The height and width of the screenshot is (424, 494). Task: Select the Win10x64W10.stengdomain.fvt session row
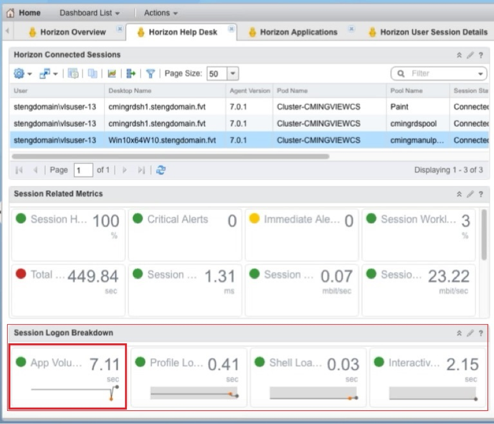(x=250, y=140)
